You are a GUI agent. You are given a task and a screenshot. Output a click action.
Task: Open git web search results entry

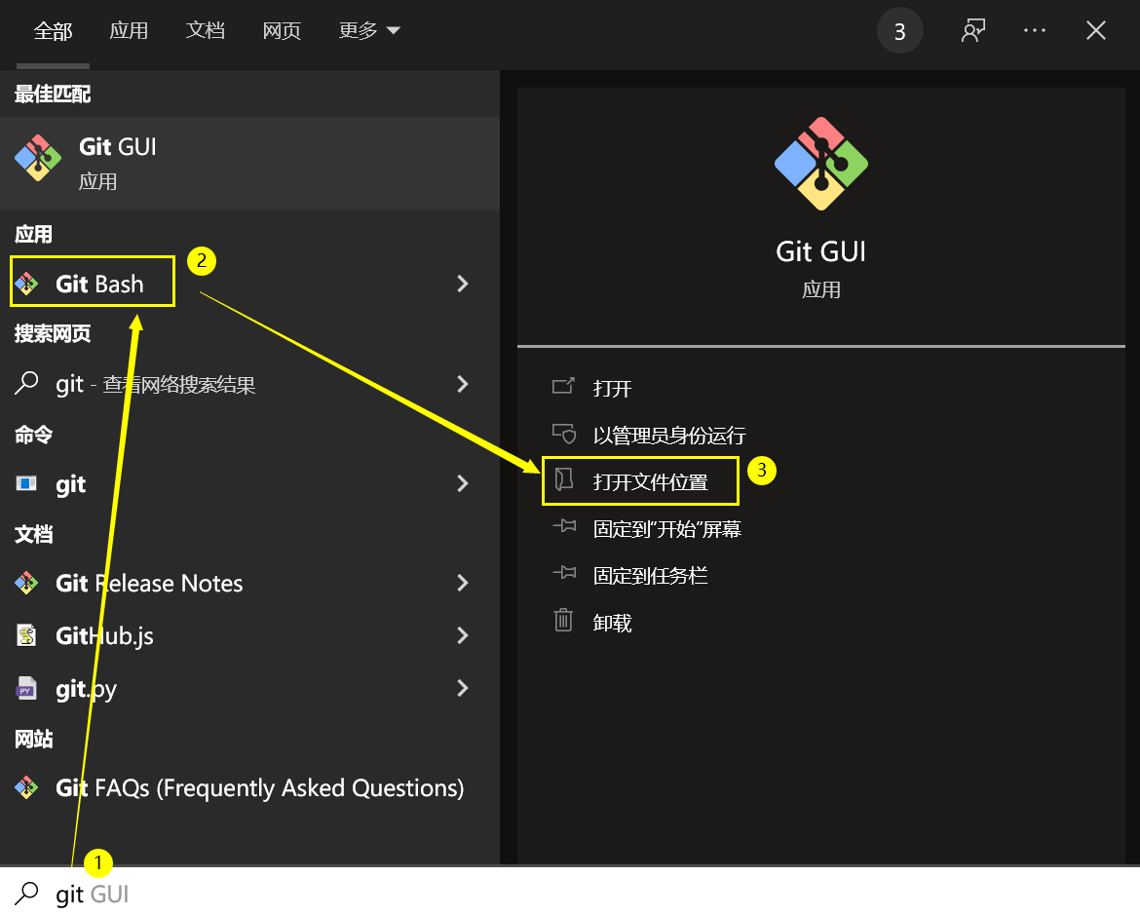pyautogui.click(x=250, y=384)
